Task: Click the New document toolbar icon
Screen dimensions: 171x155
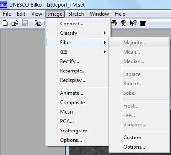Action: pos(5,23)
